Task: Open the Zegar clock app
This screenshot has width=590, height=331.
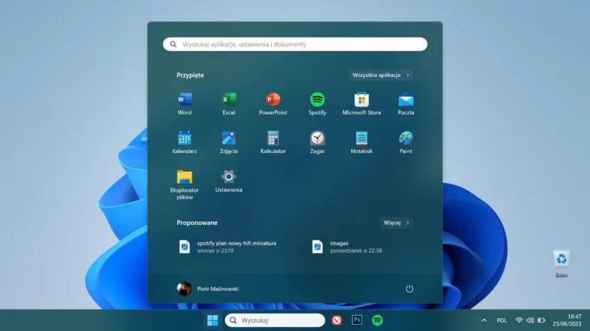Action: tap(317, 143)
